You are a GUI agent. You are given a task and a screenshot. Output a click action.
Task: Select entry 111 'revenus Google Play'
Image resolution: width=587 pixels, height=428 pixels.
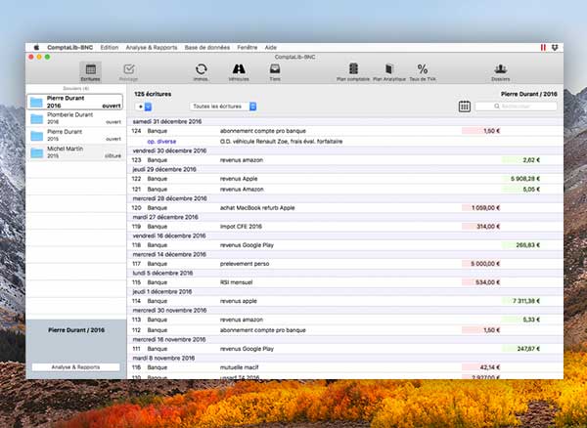pos(345,349)
